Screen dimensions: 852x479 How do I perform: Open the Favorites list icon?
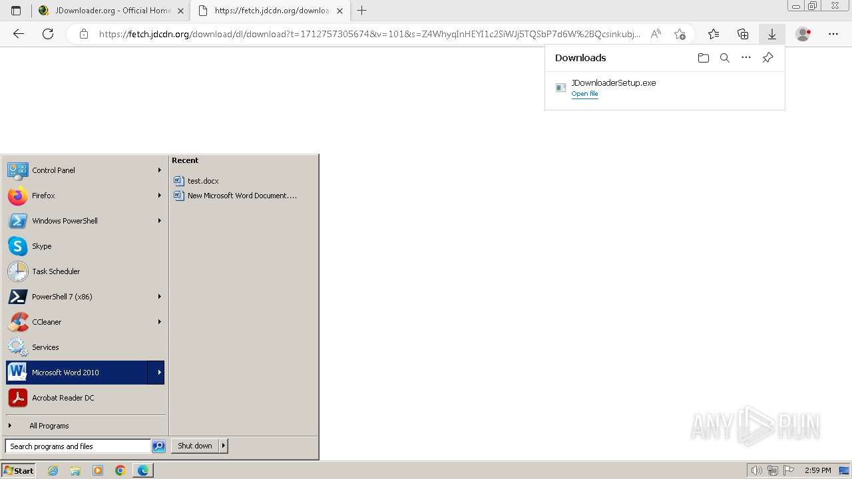(714, 34)
